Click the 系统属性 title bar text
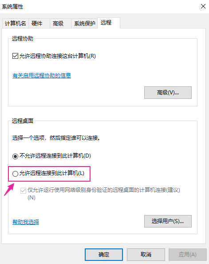 (x=12, y=7)
